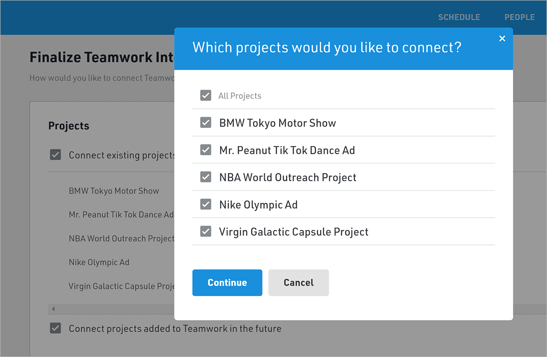This screenshot has height=357, width=547.
Task: Uncheck Mr. Peanut Tik Tok Dance Ad
Action: [206, 150]
